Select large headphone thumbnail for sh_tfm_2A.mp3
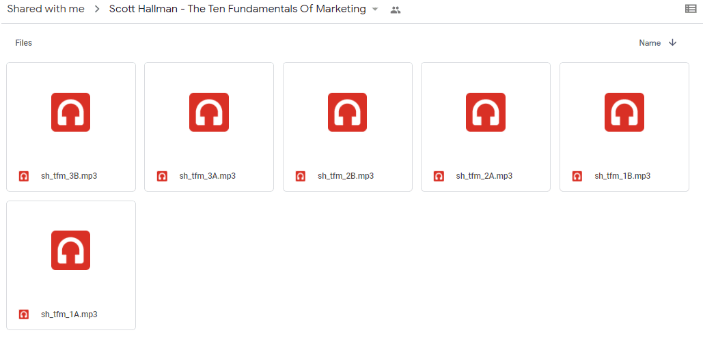703x337 pixels. pos(486,113)
